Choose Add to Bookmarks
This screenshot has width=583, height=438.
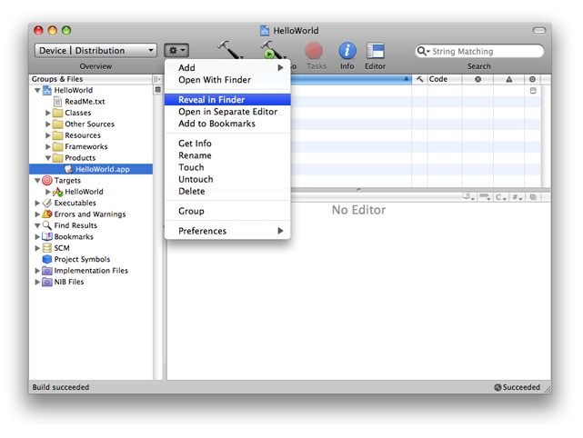click(227, 124)
